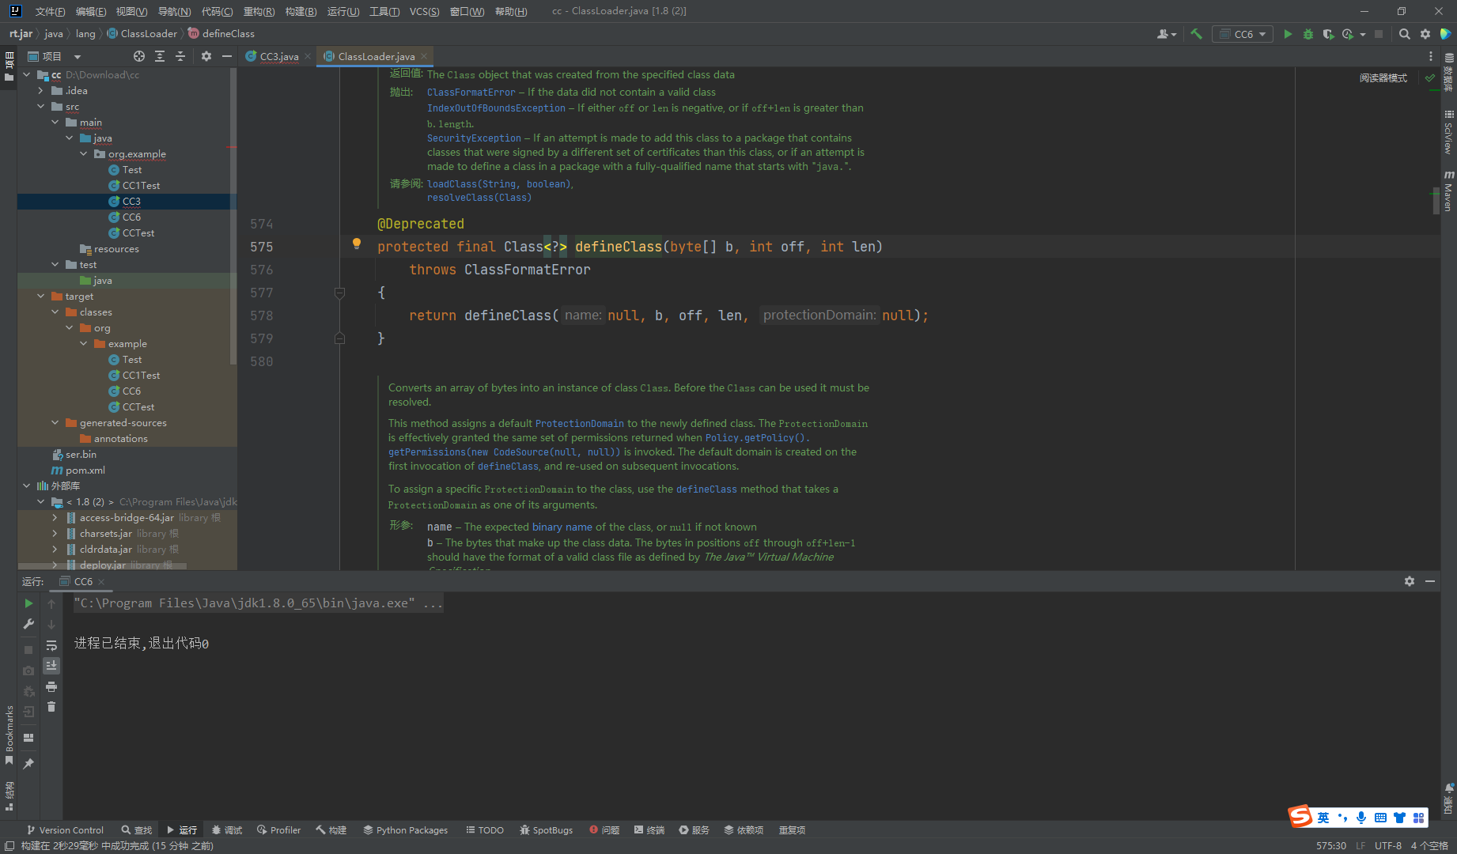Viewport: 1457px width, 854px height.
Task: Click the code-with-me colorful icon at top right
Action: [1446, 34]
